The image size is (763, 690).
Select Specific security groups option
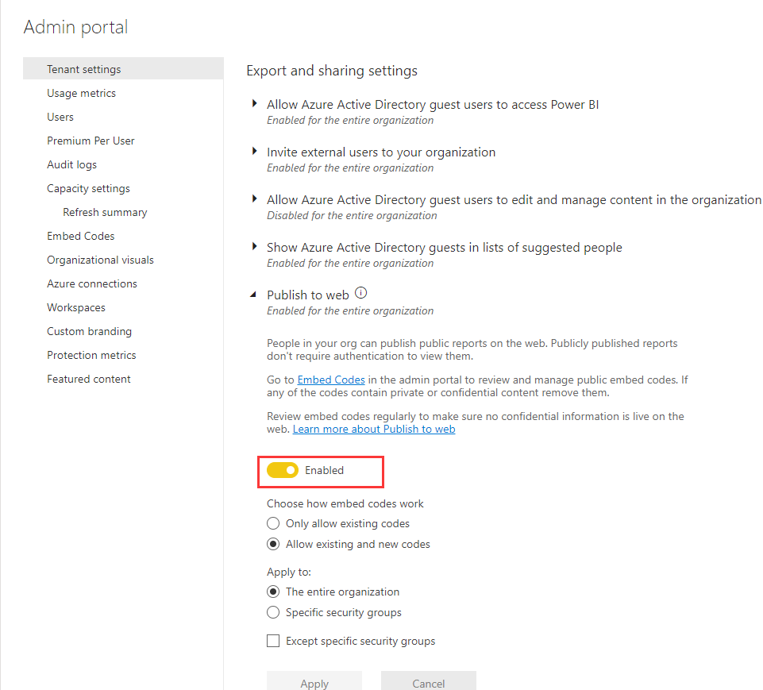tap(273, 612)
